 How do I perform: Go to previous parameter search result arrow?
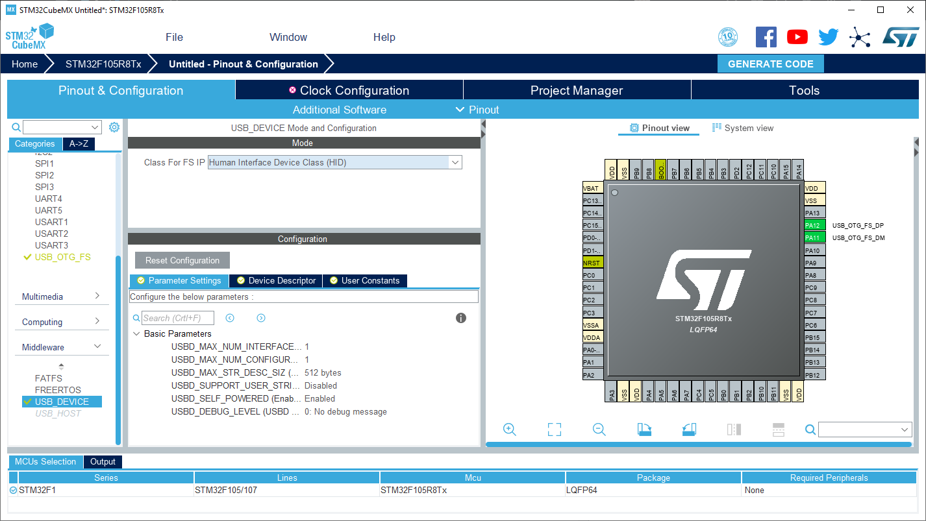[x=230, y=318]
